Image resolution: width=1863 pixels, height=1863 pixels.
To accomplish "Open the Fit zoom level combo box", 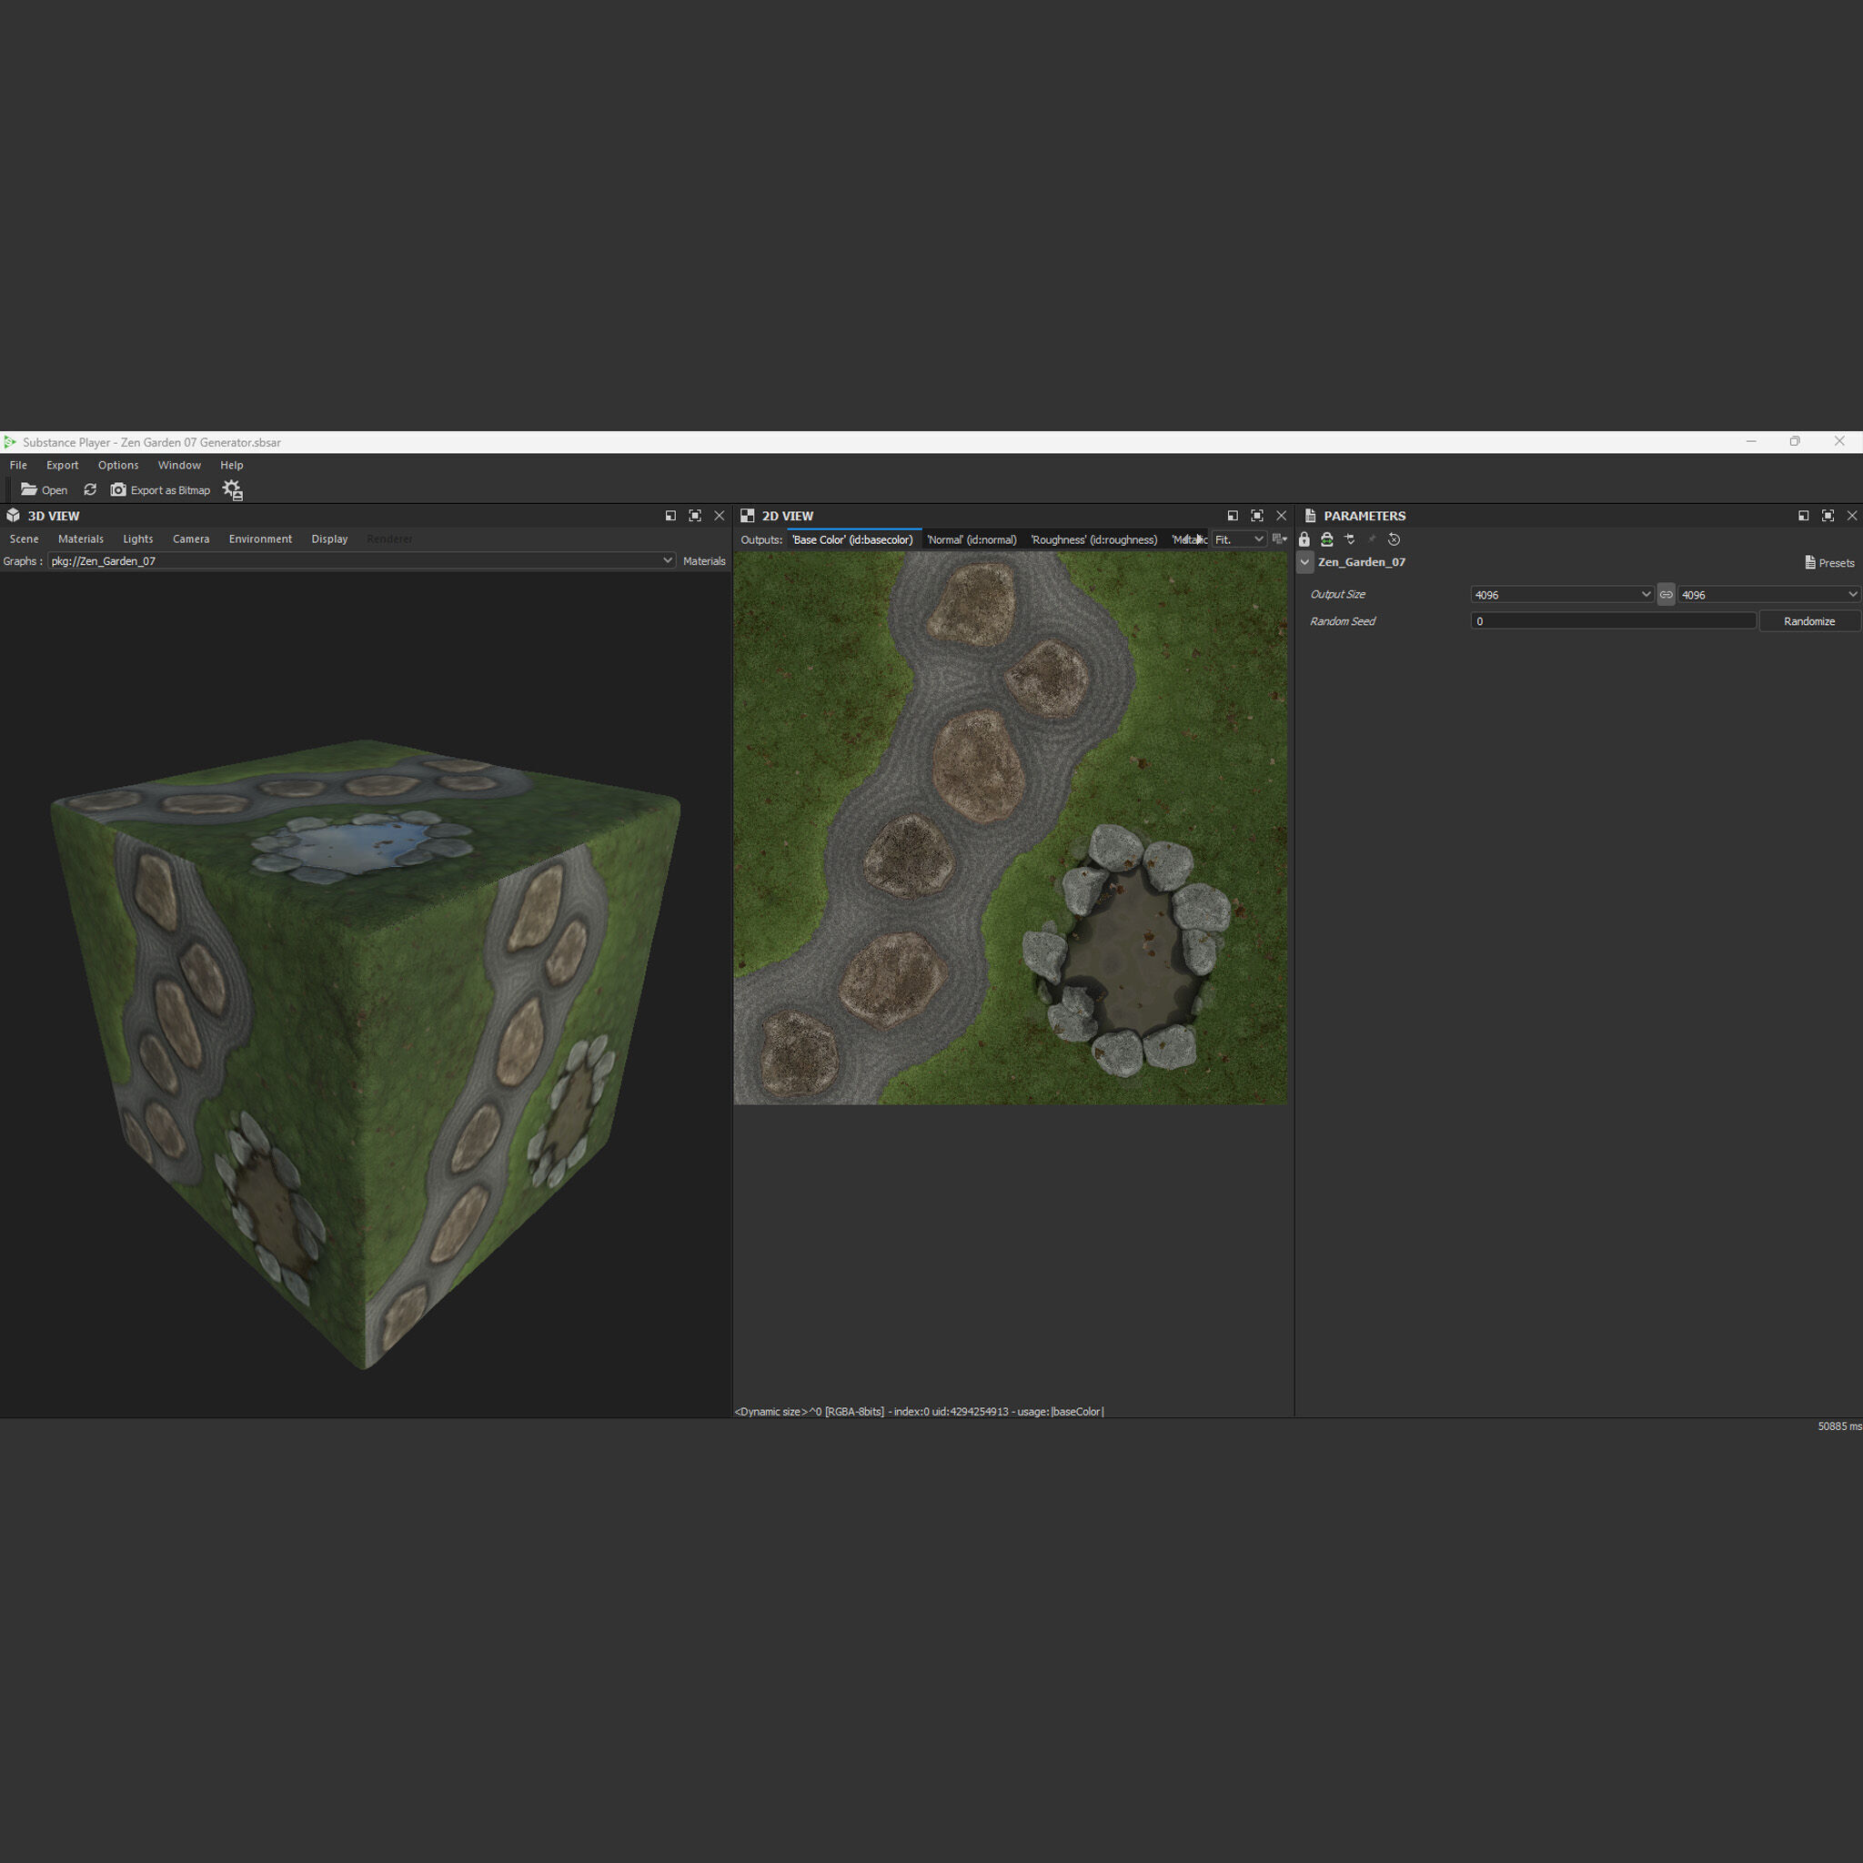I will [x=1238, y=540].
